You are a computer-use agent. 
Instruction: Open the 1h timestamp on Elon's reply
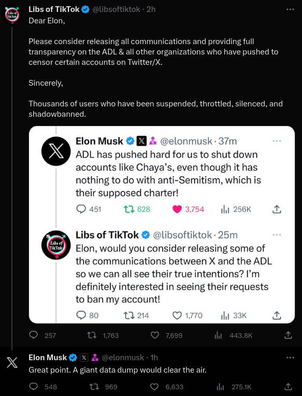(154, 358)
